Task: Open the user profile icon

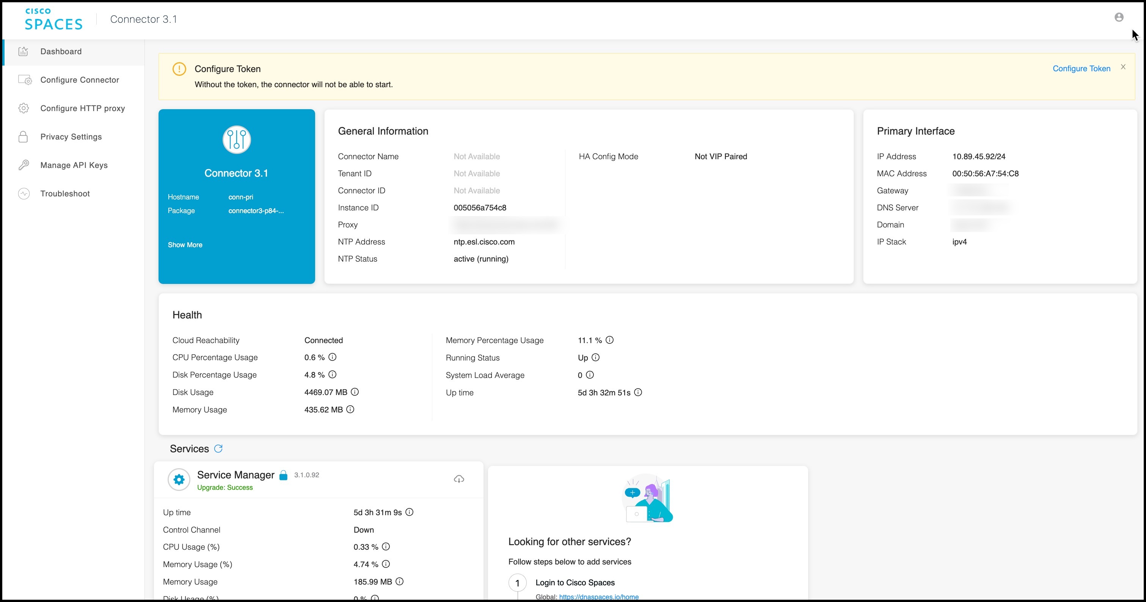Action: pyautogui.click(x=1119, y=17)
